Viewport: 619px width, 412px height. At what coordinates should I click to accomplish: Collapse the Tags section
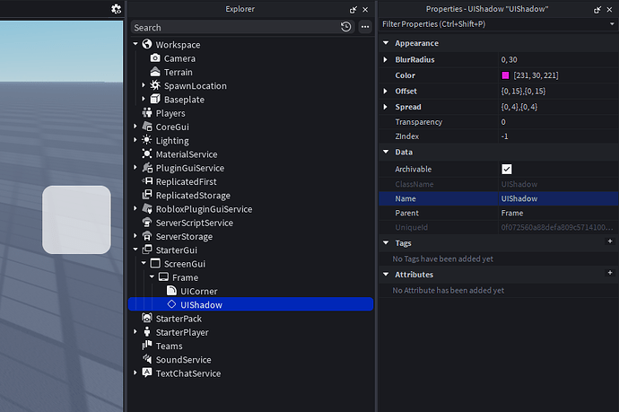386,242
